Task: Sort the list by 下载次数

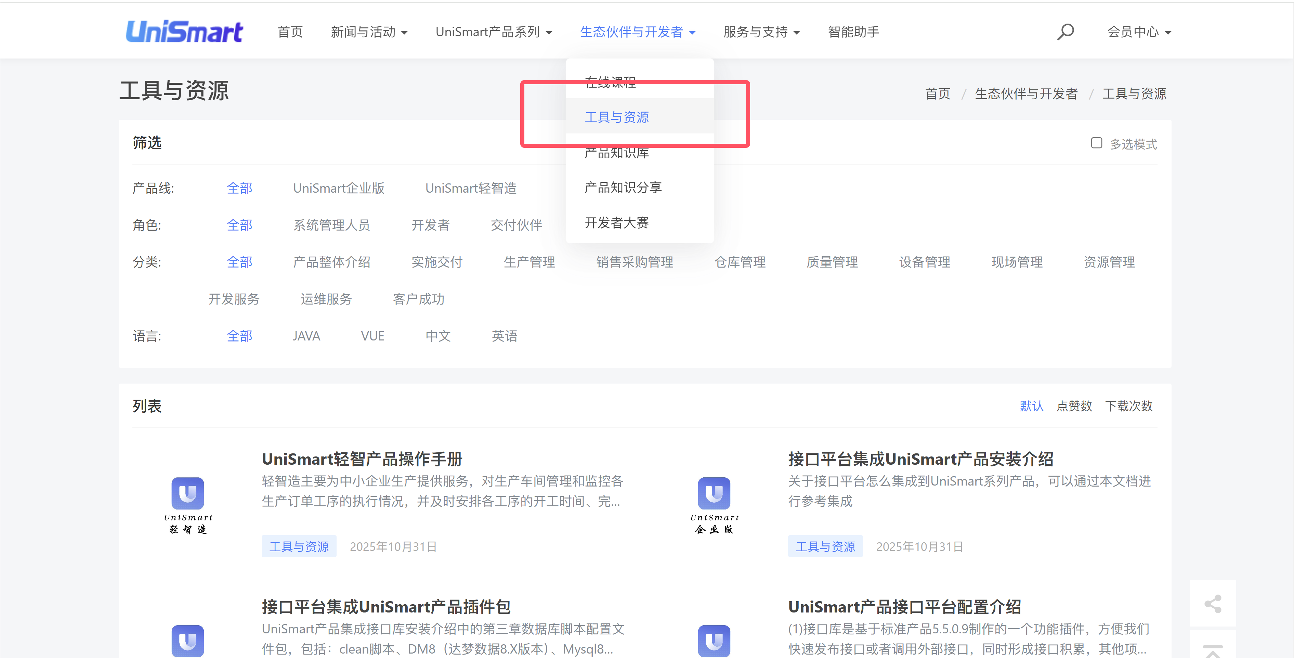Action: coord(1128,406)
